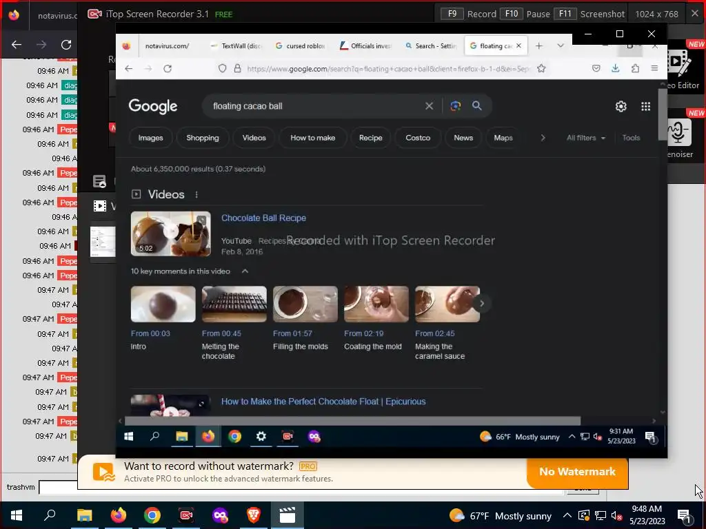Select the Videos filter chip
This screenshot has height=529, width=706.
254,138
